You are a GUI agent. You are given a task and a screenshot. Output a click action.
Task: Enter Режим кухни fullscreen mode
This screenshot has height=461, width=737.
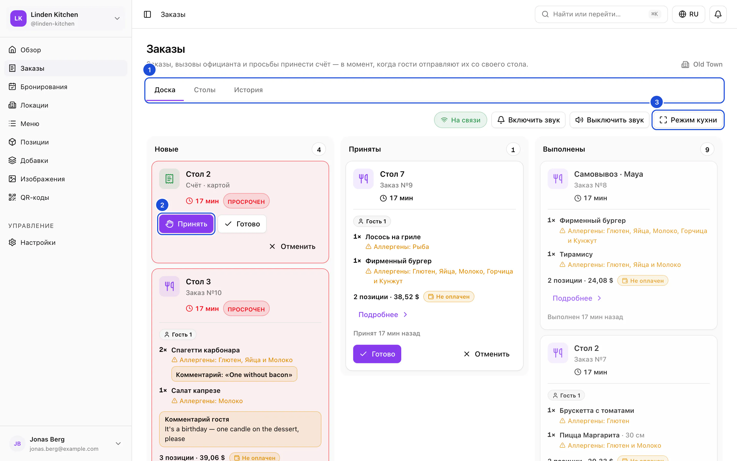click(688, 120)
